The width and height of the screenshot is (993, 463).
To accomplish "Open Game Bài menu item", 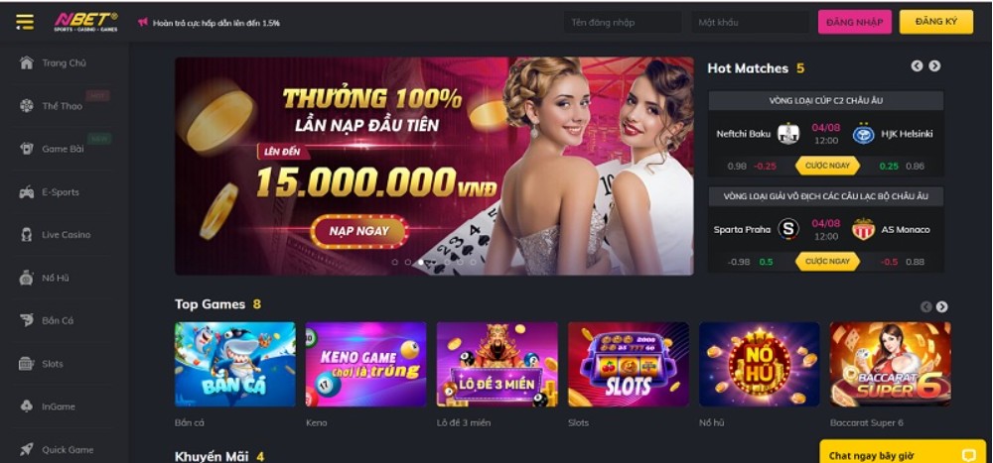I will pos(62,149).
